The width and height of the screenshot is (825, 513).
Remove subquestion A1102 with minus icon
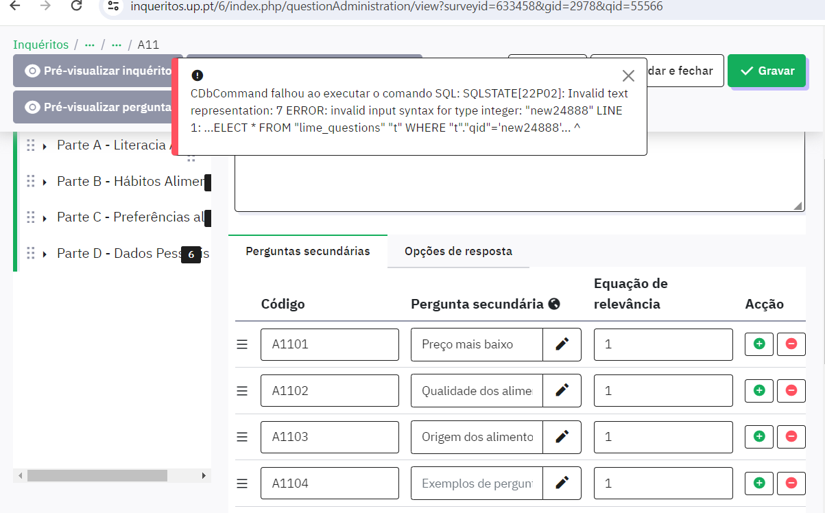click(x=791, y=391)
